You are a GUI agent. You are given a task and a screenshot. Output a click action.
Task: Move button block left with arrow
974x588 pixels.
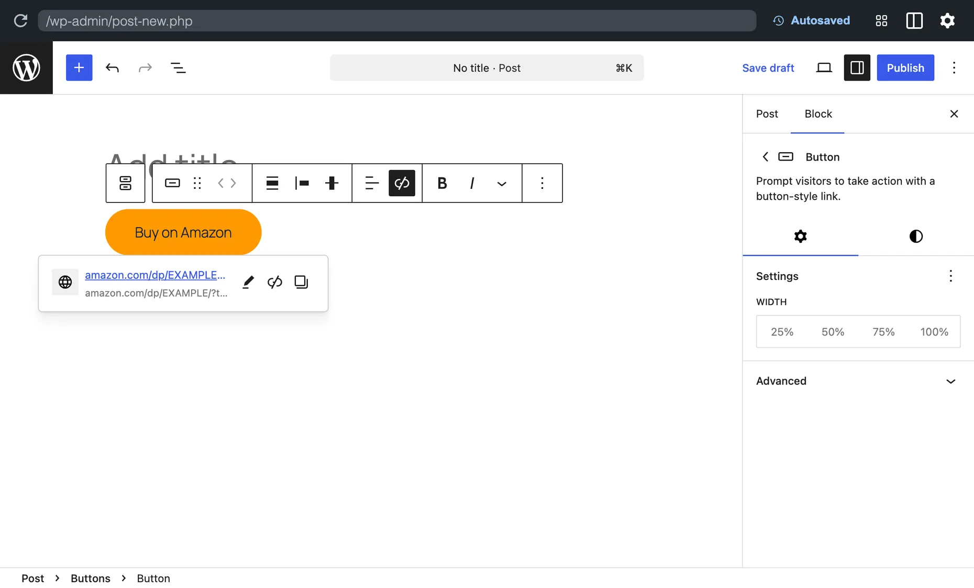pos(220,183)
